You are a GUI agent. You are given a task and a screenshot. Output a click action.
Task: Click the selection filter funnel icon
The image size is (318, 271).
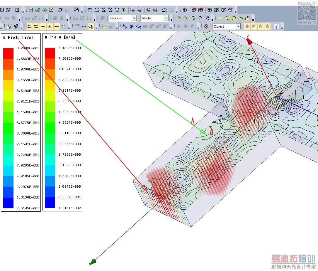(276, 26)
